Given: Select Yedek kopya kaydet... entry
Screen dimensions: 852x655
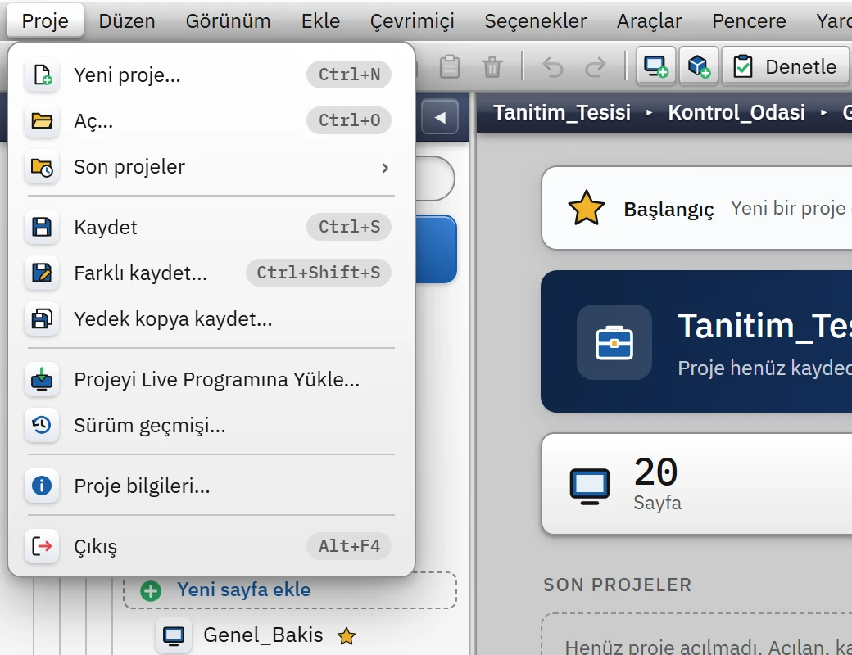Looking at the screenshot, I should [211, 318].
